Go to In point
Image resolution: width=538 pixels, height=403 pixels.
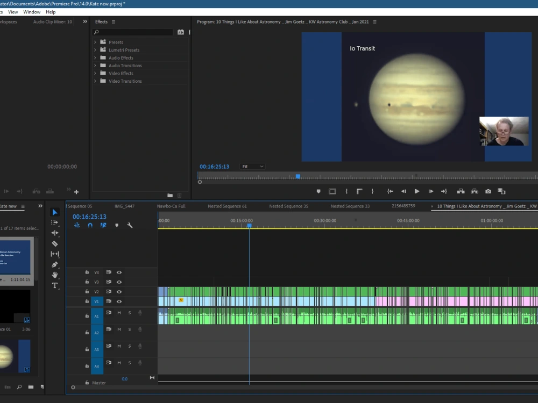[x=390, y=191]
